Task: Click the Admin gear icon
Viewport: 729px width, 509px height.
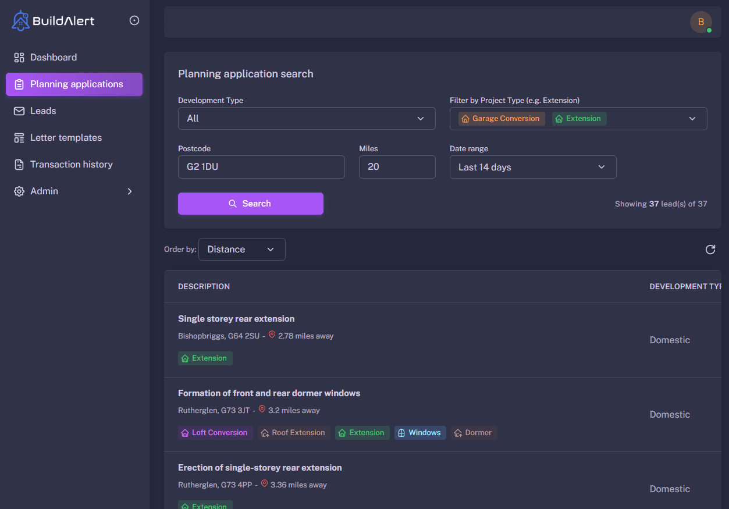Action: [18, 191]
